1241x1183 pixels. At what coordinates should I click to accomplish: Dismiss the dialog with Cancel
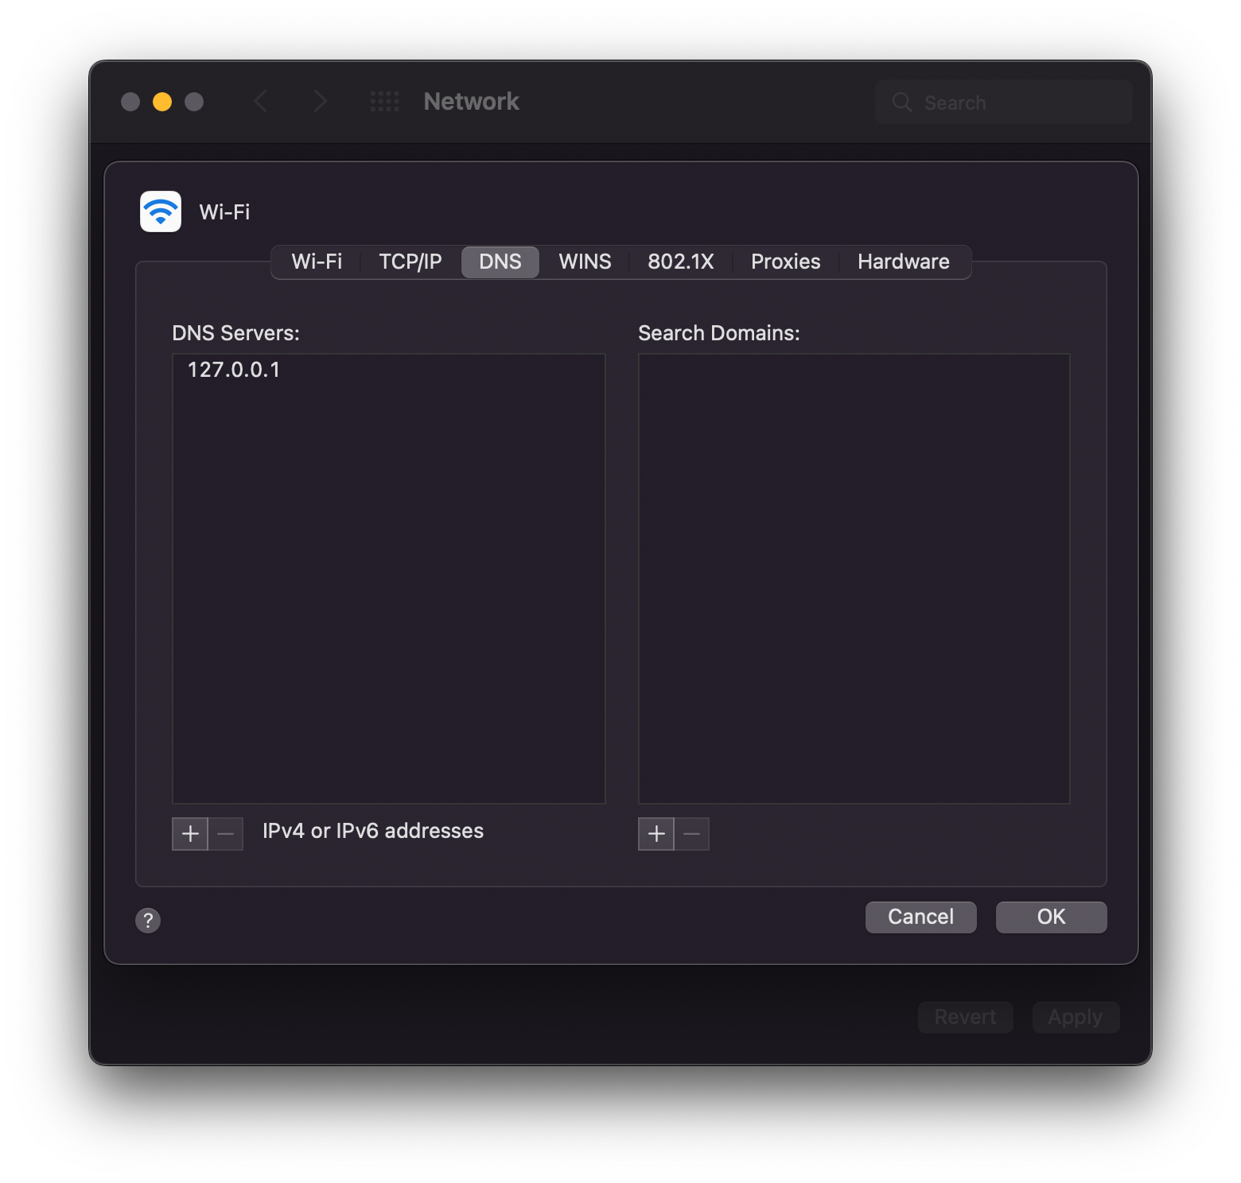click(920, 917)
